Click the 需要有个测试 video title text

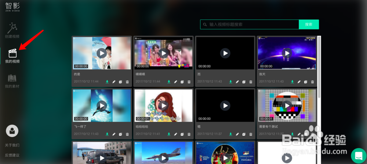point(269,126)
